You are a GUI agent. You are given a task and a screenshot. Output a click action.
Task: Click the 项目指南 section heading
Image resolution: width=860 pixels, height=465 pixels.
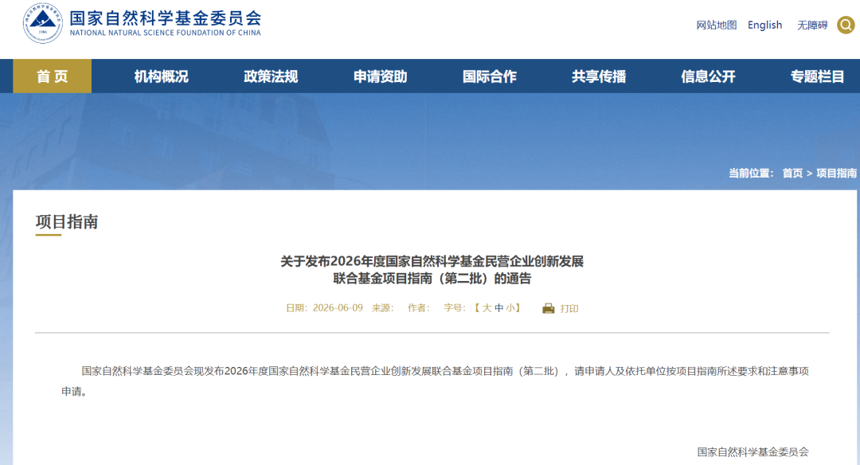pyautogui.click(x=67, y=221)
